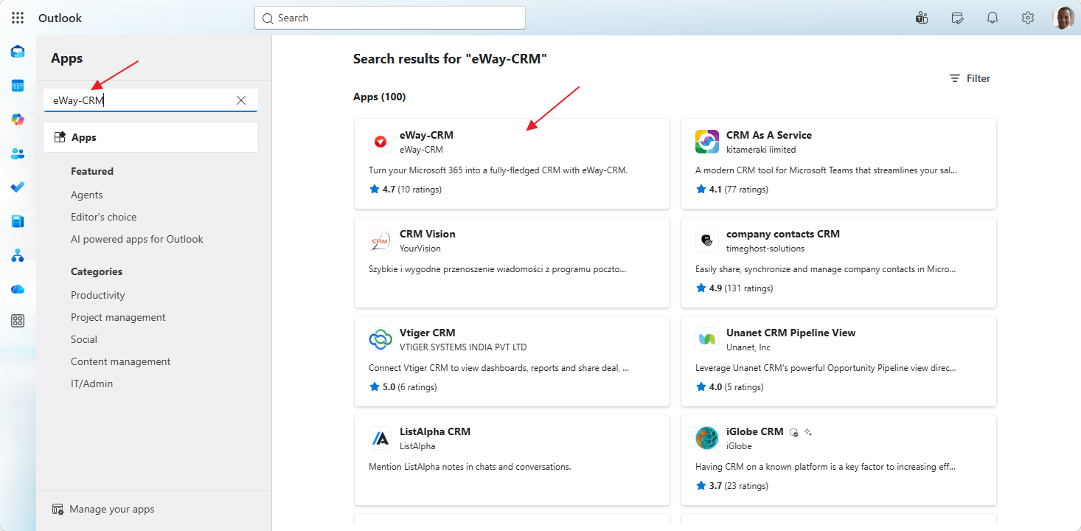Open notifications bell icon
Image resolution: width=1081 pixels, height=531 pixels.
993,18
